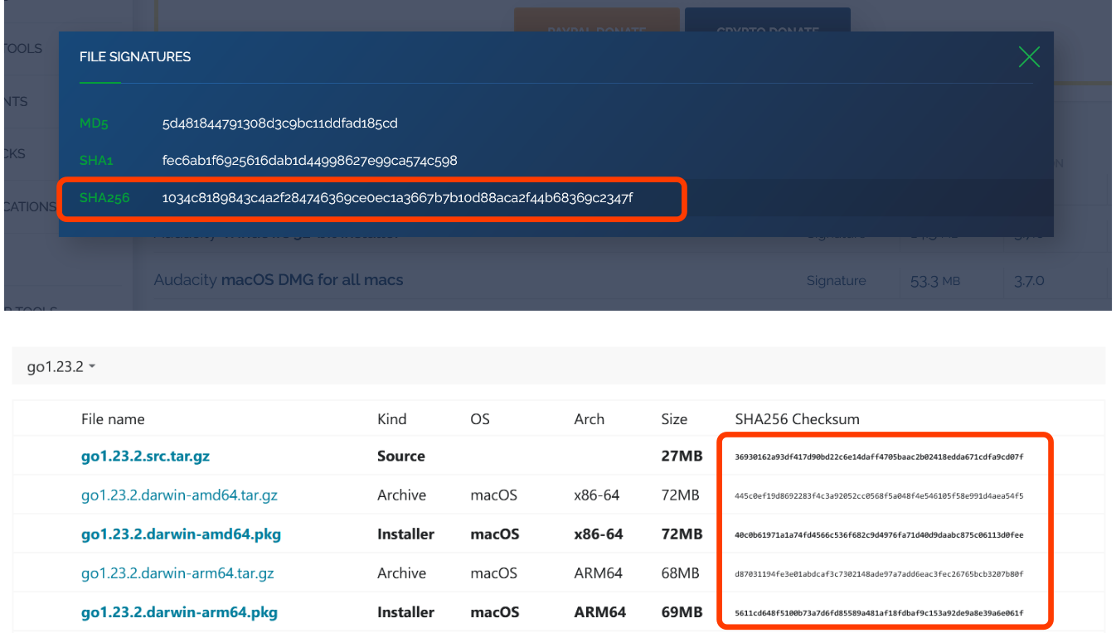Click the MD5 hash value

click(x=279, y=123)
